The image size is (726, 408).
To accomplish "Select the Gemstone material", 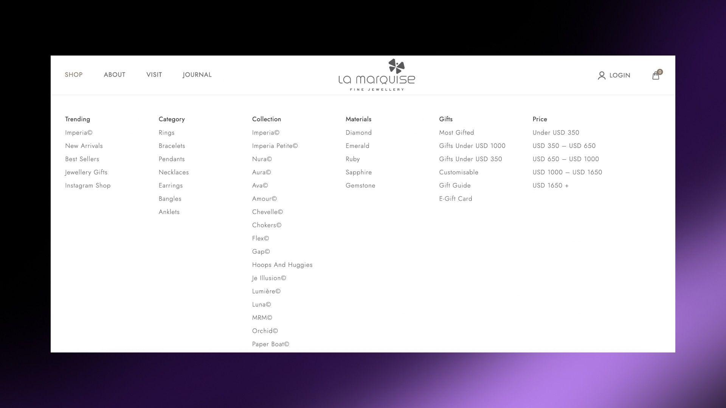I will (x=360, y=185).
